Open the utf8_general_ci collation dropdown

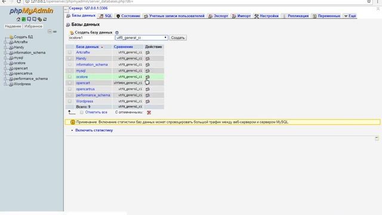(x=141, y=38)
